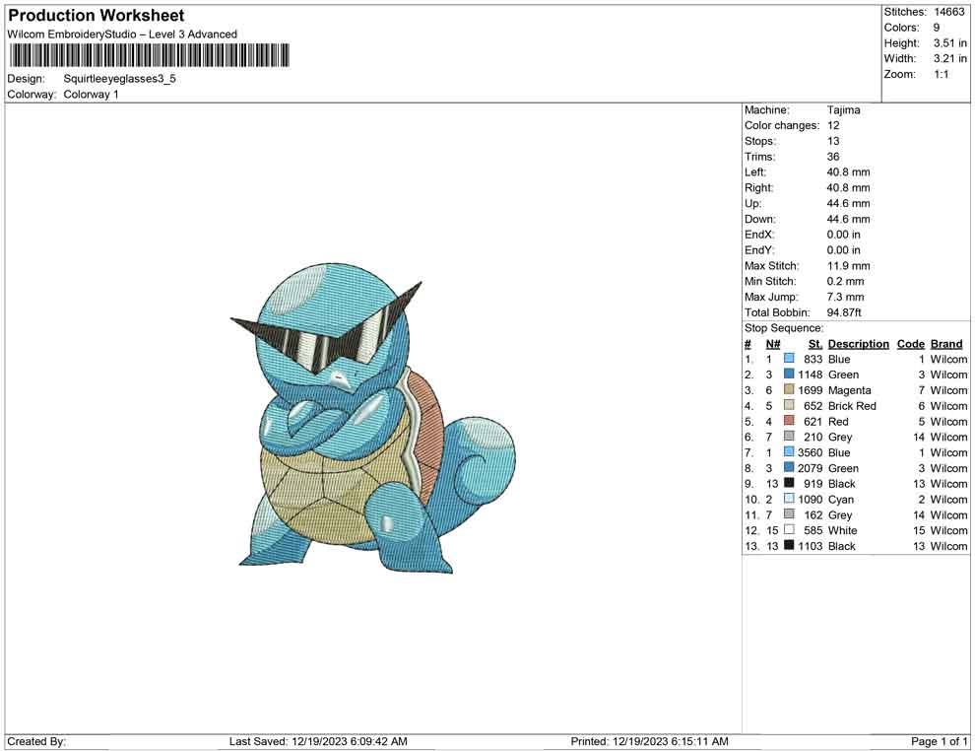Click the Machine value Tajima
Image resolution: width=975 pixels, height=751 pixels.
pyautogui.click(x=843, y=110)
